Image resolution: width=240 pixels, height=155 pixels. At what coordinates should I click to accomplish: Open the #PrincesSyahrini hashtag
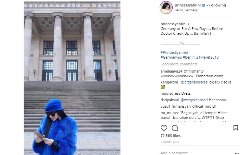pyautogui.click(x=174, y=52)
